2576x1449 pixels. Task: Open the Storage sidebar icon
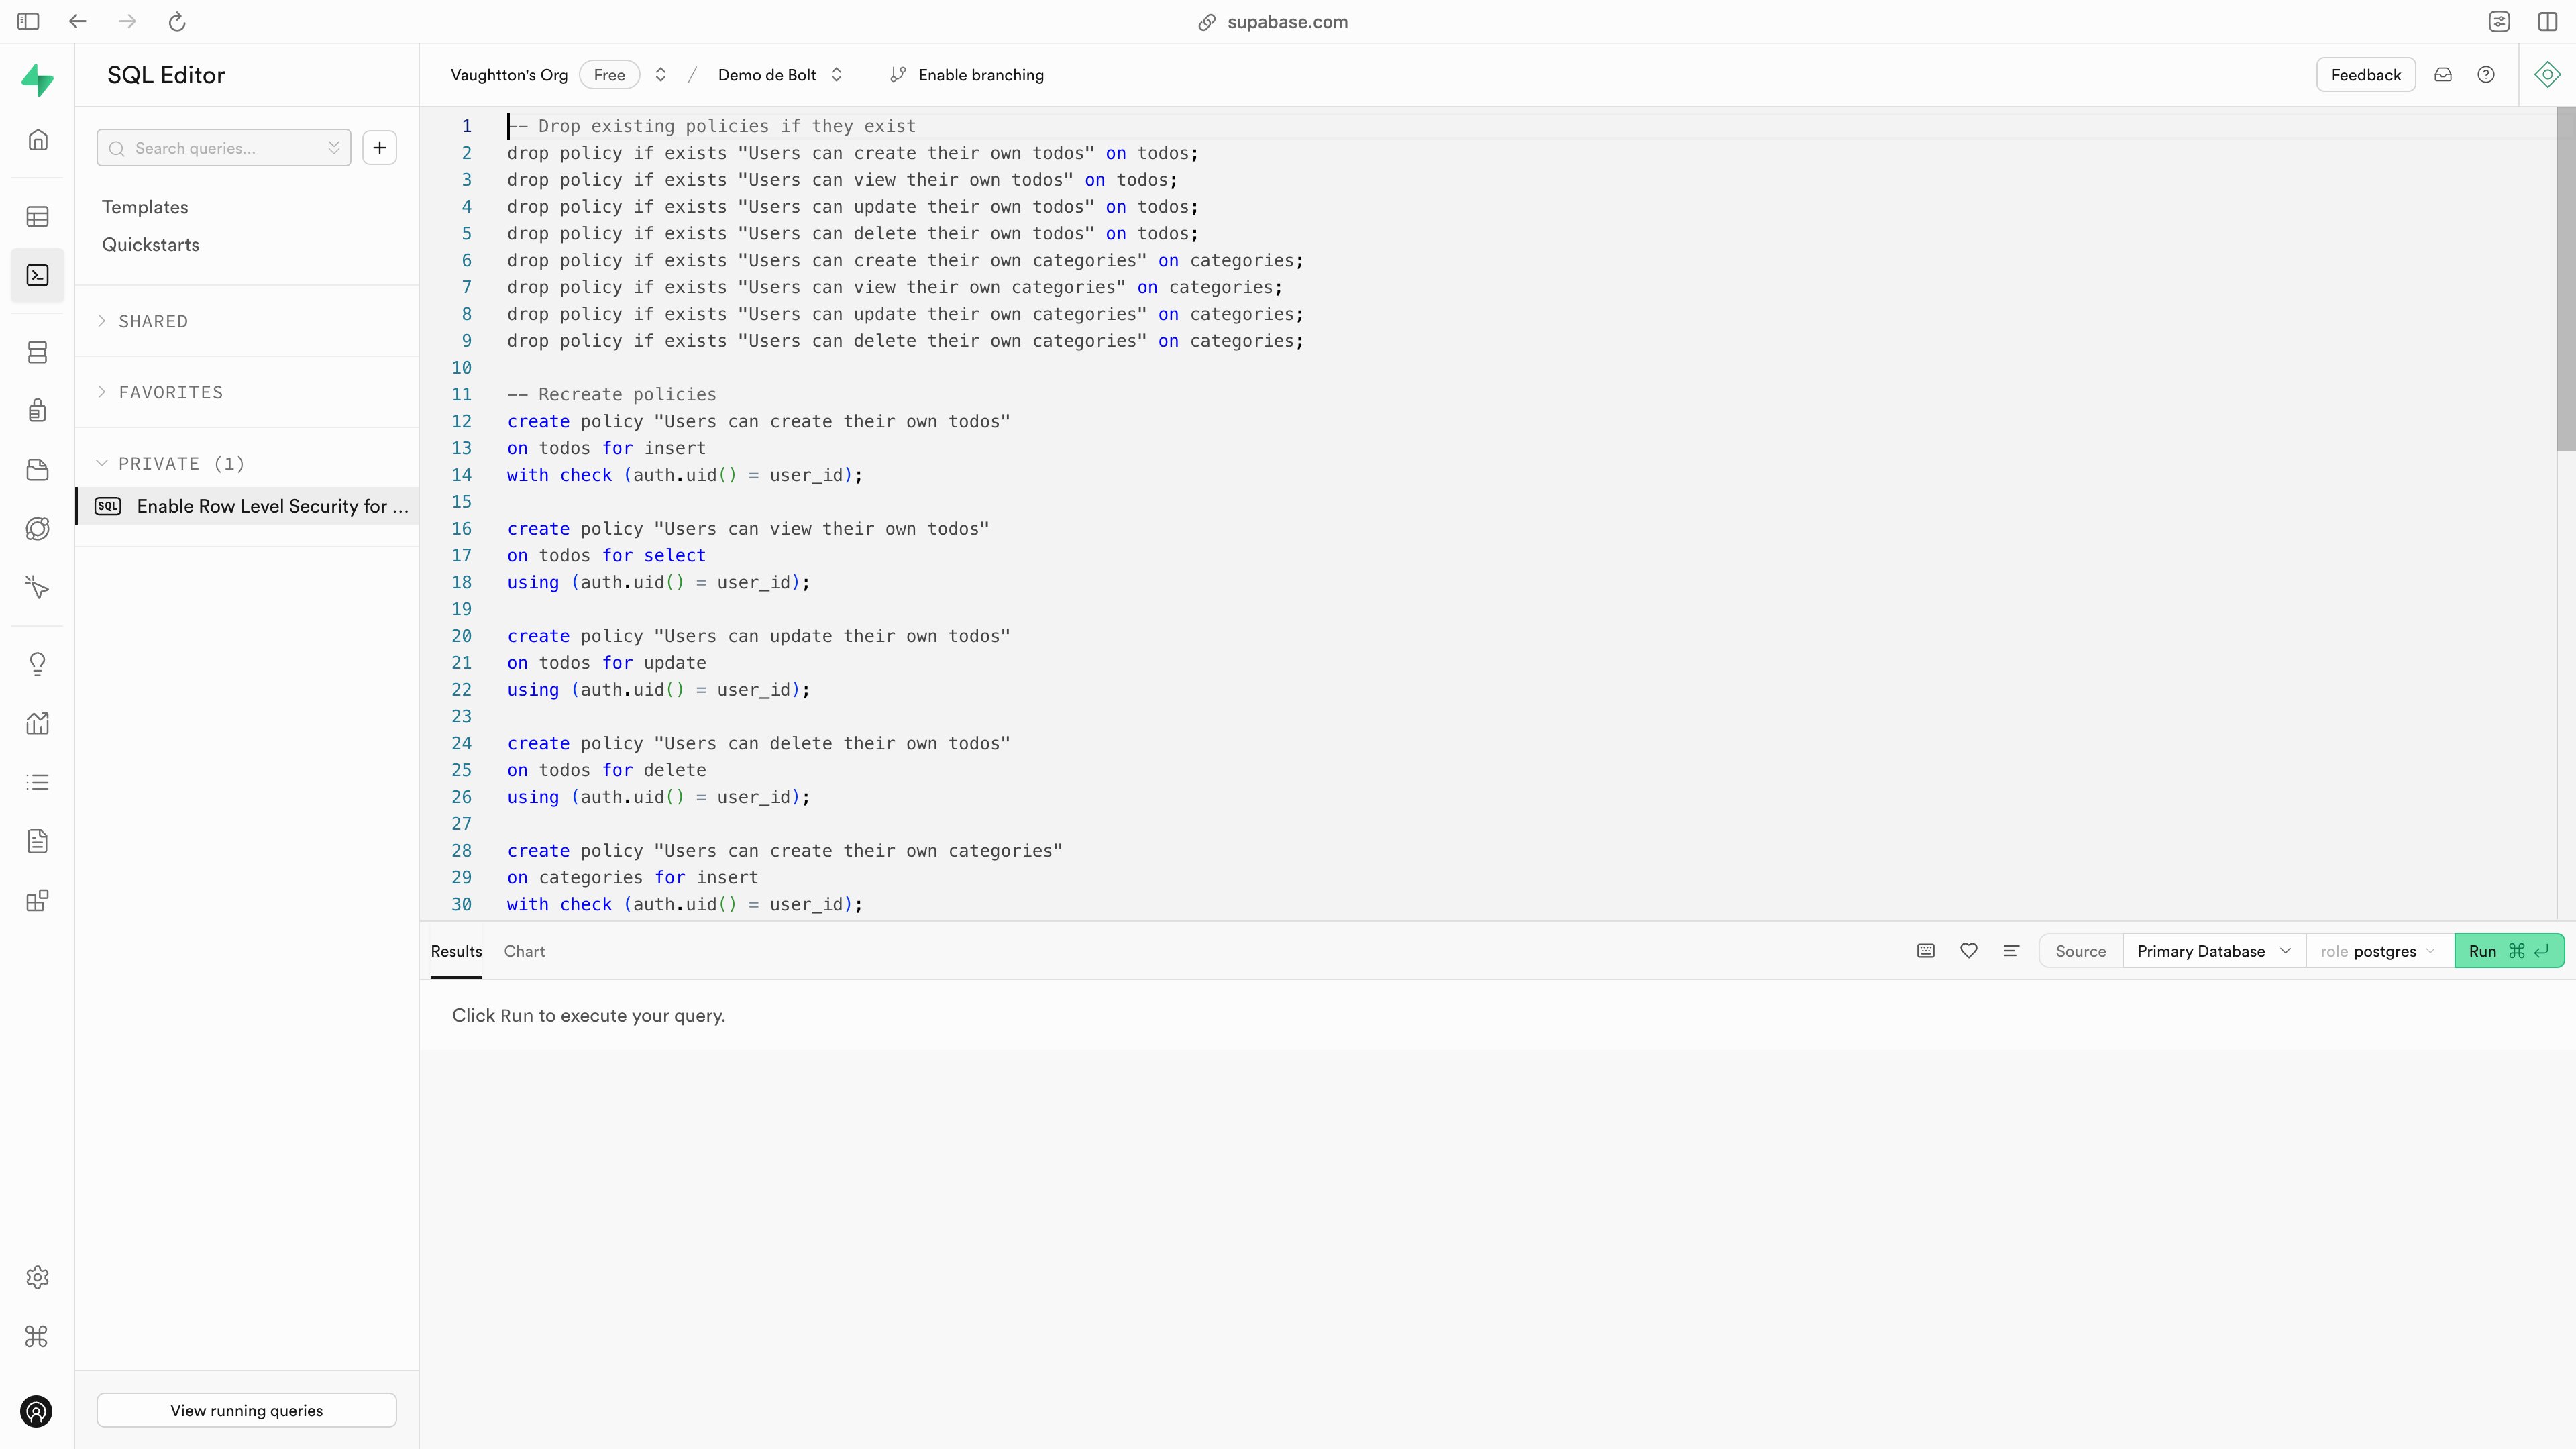coord(37,470)
